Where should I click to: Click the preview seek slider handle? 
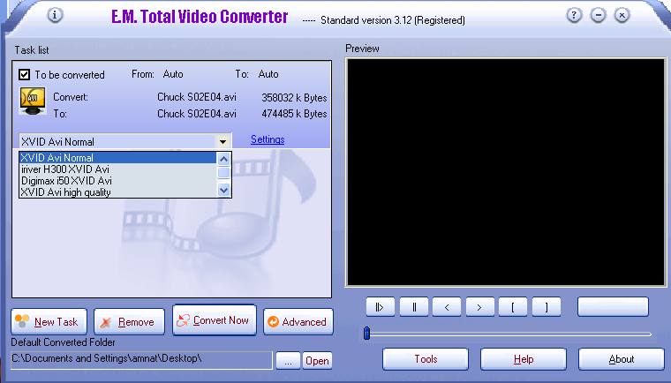[366, 334]
